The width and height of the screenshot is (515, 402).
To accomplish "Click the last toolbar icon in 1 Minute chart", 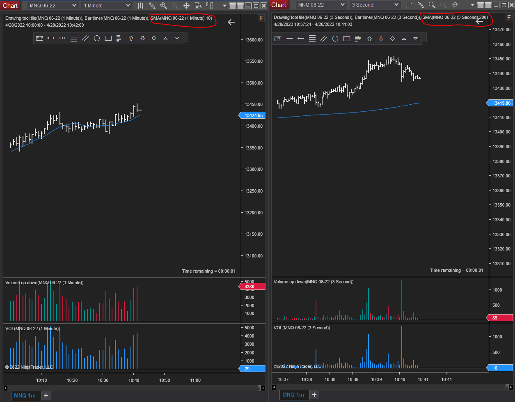I will [x=210, y=5].
